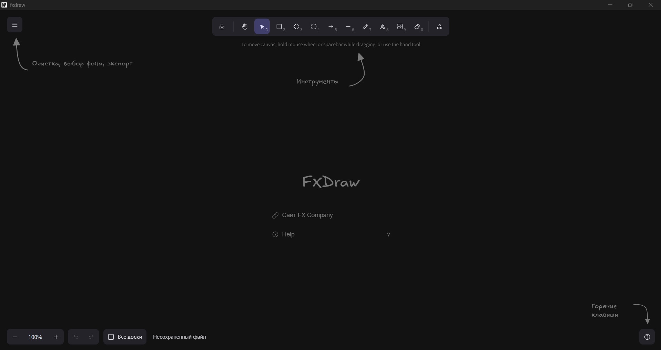Zoom out with the minus button
661x350 pixels.
pos(15,337)
